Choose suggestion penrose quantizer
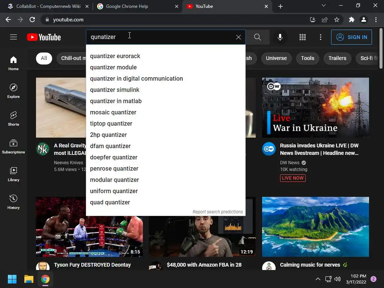The image size is (384, 288). (x=165, y=169)
